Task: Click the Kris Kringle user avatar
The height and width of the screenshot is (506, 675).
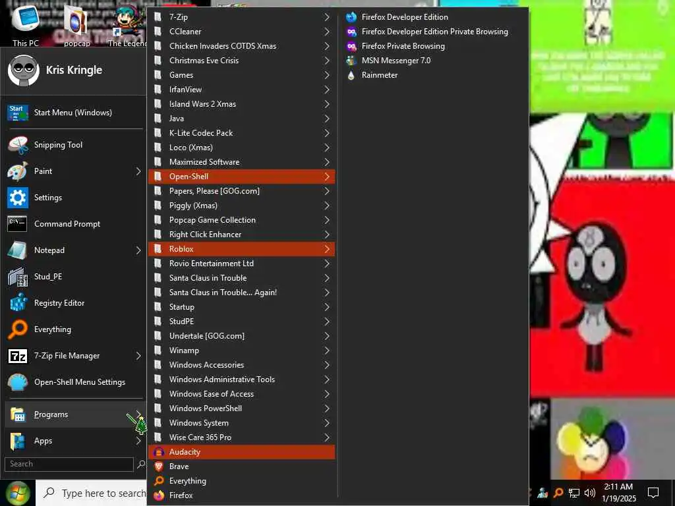Action: coord(23,70)
